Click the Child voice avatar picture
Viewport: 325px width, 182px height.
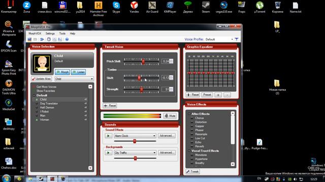(42, 64)
